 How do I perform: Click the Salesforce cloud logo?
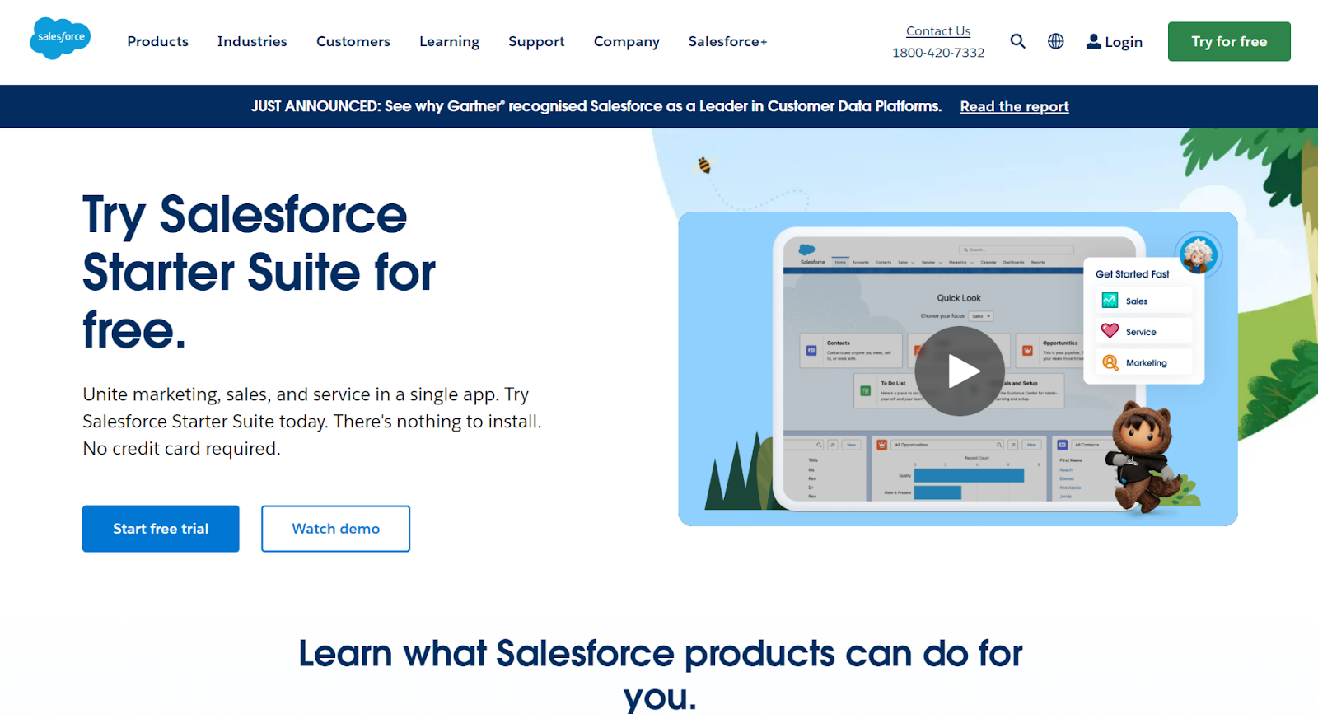[x=60, y=38]
